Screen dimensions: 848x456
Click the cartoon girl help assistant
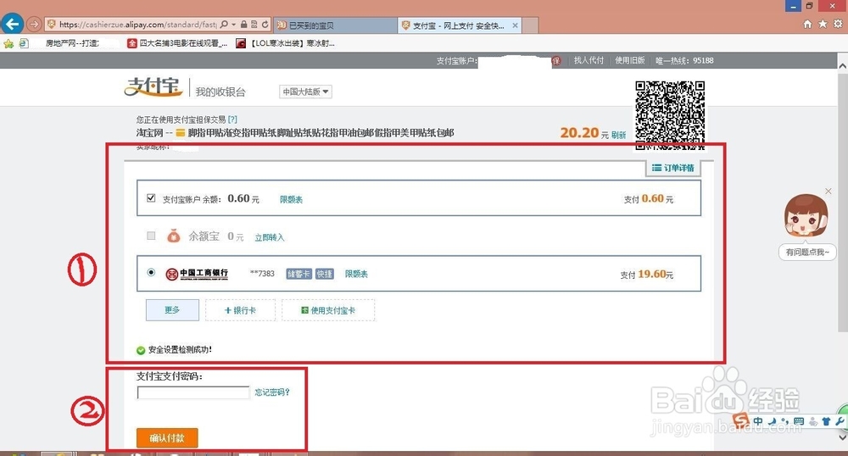[806, 216]
